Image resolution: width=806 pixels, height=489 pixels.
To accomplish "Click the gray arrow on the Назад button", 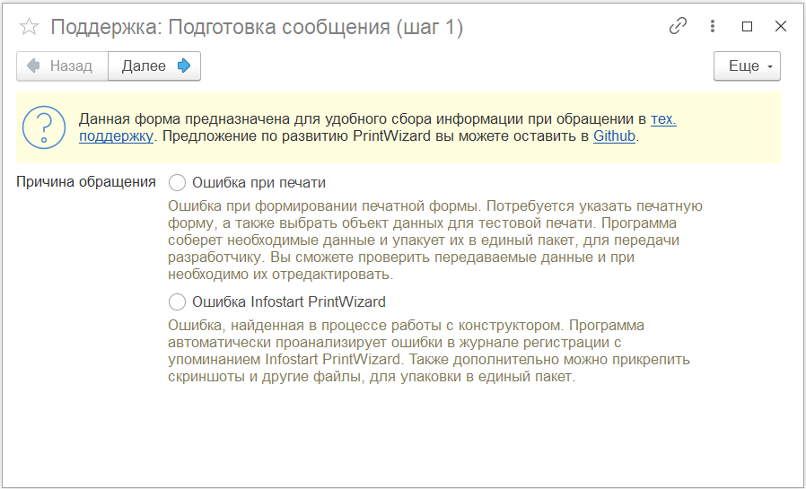I will point(33,65).
